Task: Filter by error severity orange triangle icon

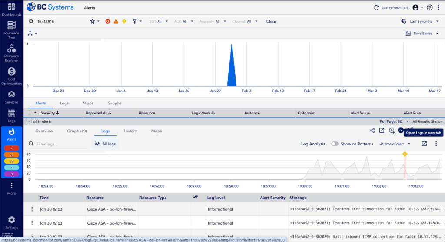Action: click(116, 21)
